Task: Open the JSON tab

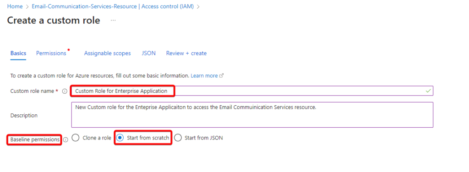Action: click(x=149, y=53)
